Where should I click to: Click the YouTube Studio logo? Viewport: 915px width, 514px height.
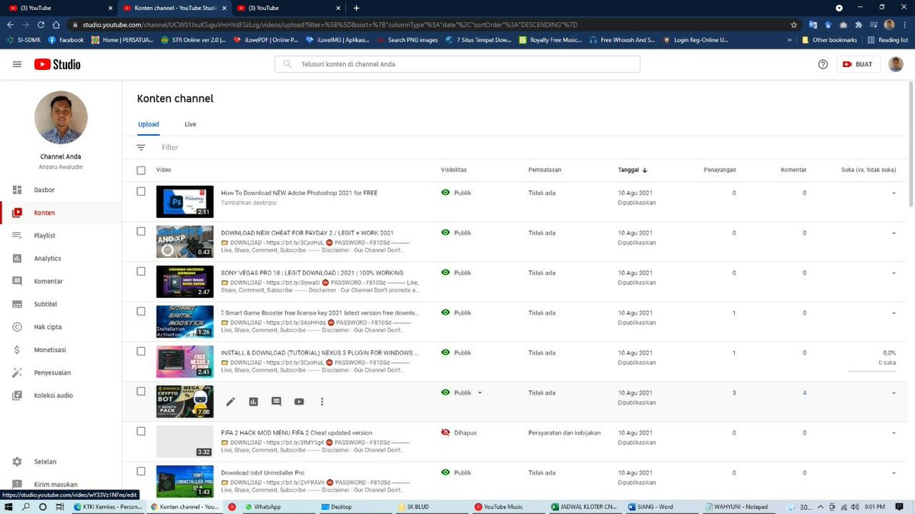tap(57, 65)
